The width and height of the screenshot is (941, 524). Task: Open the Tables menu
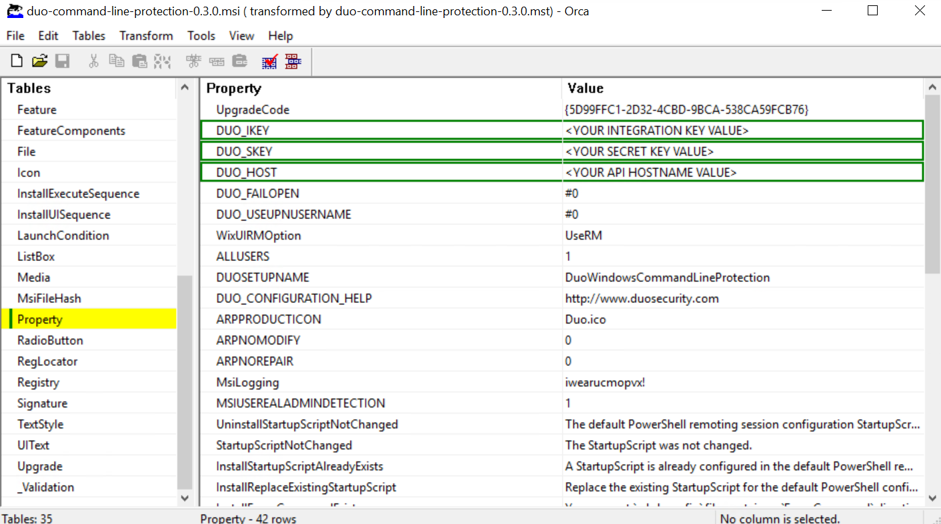point(89,36)
